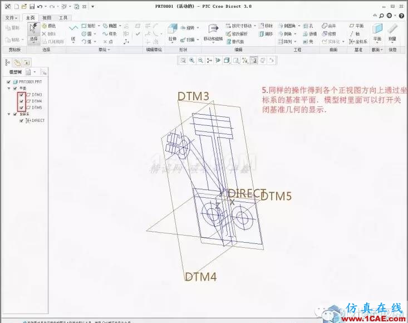Toggle the DIRECT coordinate system checkbox

click(x=22, y=121)
